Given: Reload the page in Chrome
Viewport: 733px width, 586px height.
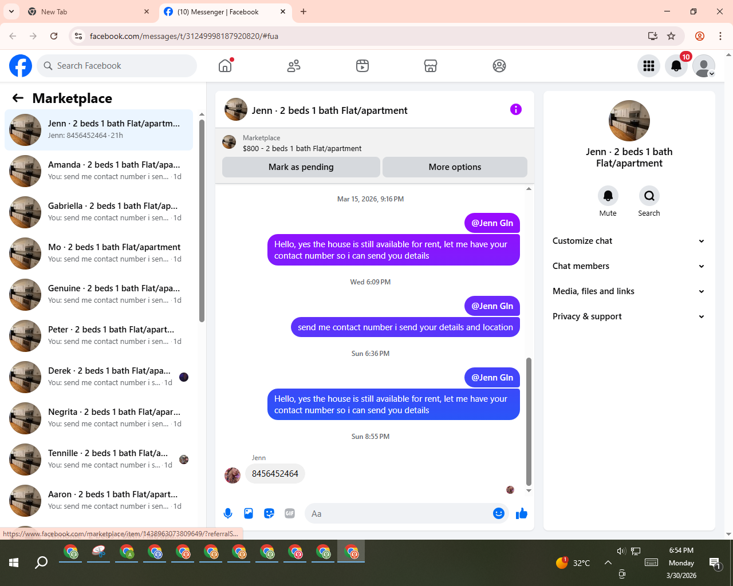Looking at the screenshot, I should click(x=54, y=36).
